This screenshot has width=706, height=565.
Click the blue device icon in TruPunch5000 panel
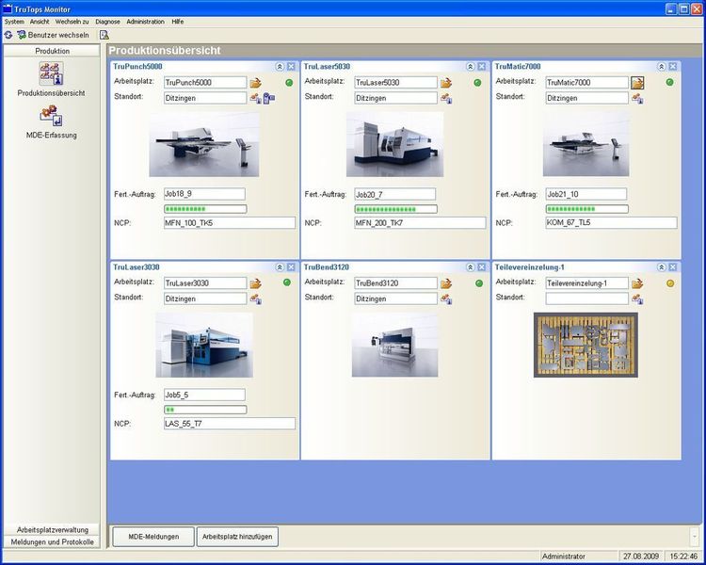[x=269, y=98]
